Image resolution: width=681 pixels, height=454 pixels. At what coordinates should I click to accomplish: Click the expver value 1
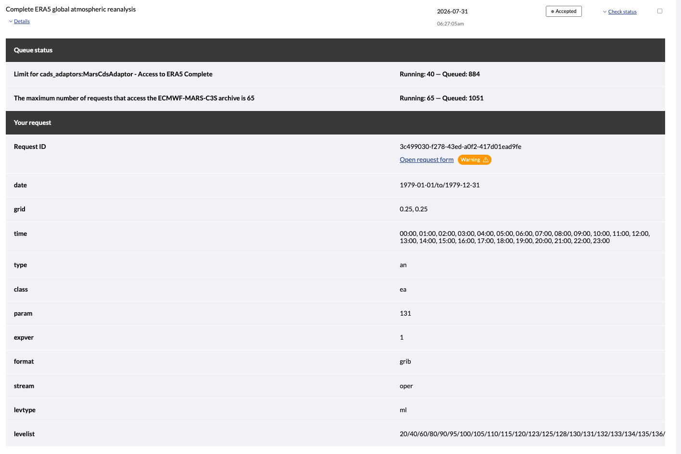coord(402,337)
